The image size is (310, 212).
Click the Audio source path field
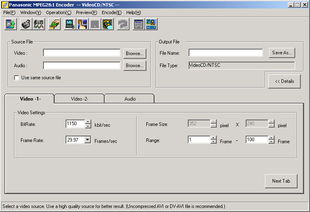[x=82, y=65]
